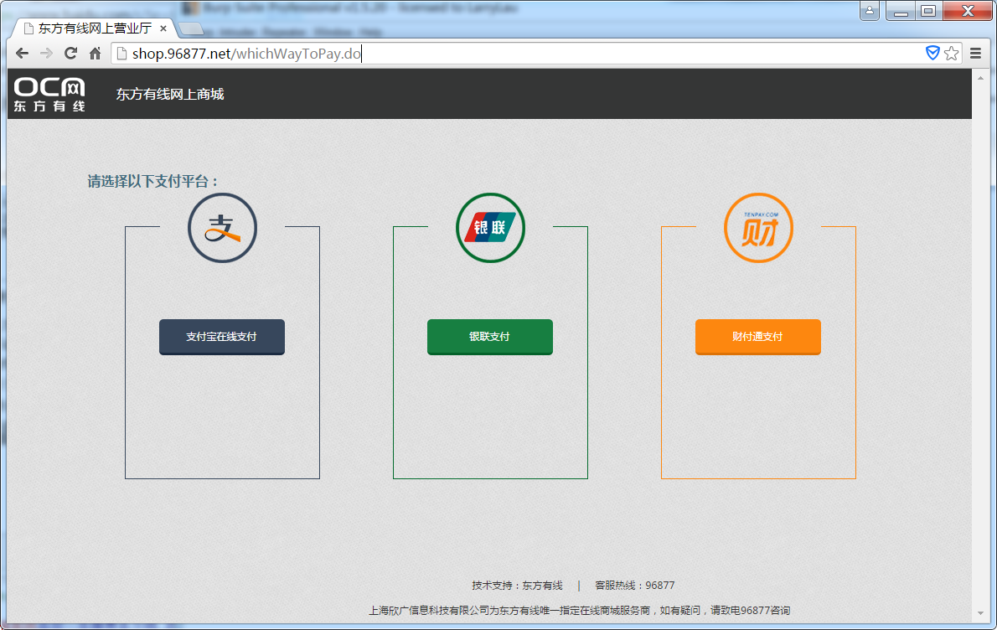The width and height of the screenshot is (997, 630).
Task: Open a new blank tab
Action: pos(191,28)
